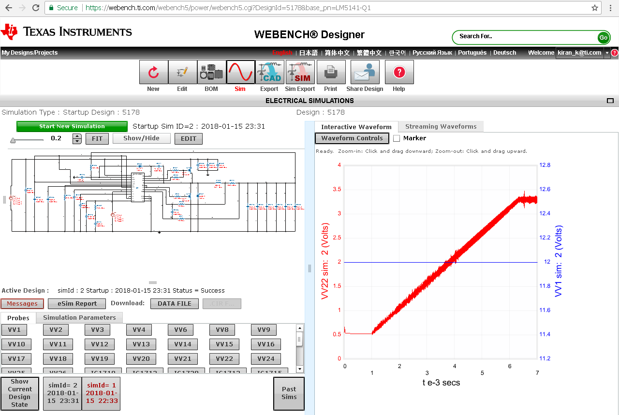Open the Help question mark icon
The height and width of the screenshot is (415, 619).
pos(399,73)
